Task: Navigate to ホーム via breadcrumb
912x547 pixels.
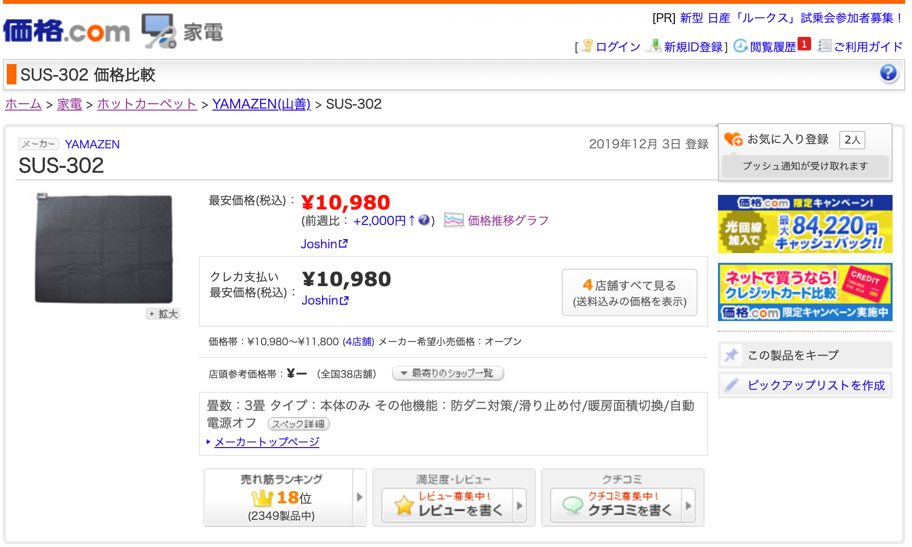Action: (23, 104)
